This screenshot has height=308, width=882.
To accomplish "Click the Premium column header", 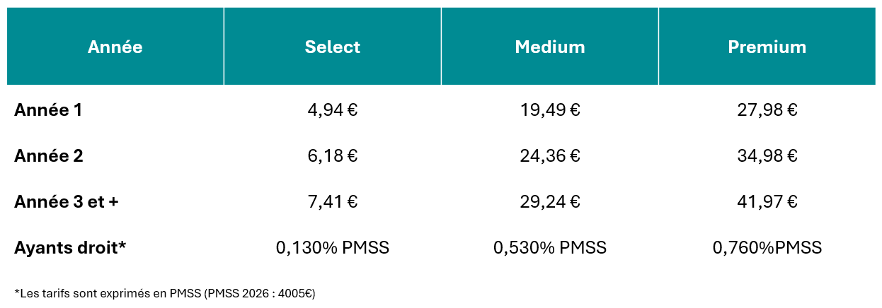I will pyautogui.click(x=767, y=47).
